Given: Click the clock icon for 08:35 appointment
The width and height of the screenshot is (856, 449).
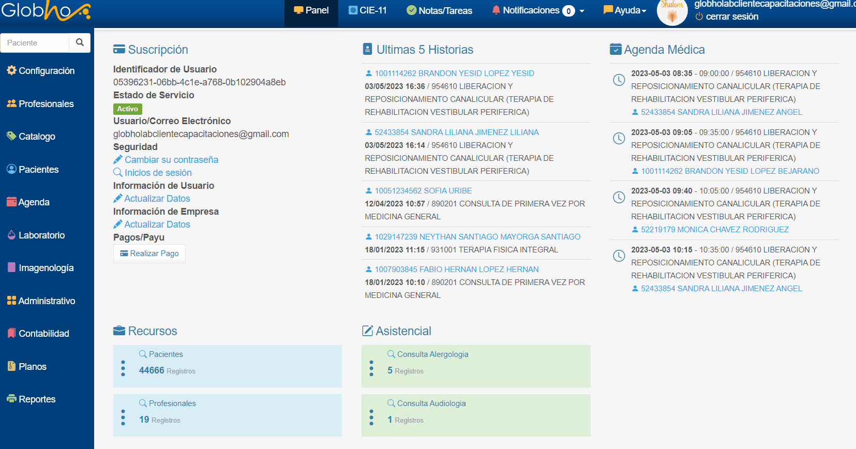Looking at the screenshot, I should (619, 80).
